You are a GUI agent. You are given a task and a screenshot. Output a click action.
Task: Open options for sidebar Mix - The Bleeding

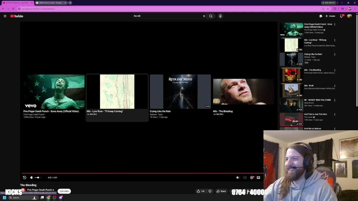[335, 70]
